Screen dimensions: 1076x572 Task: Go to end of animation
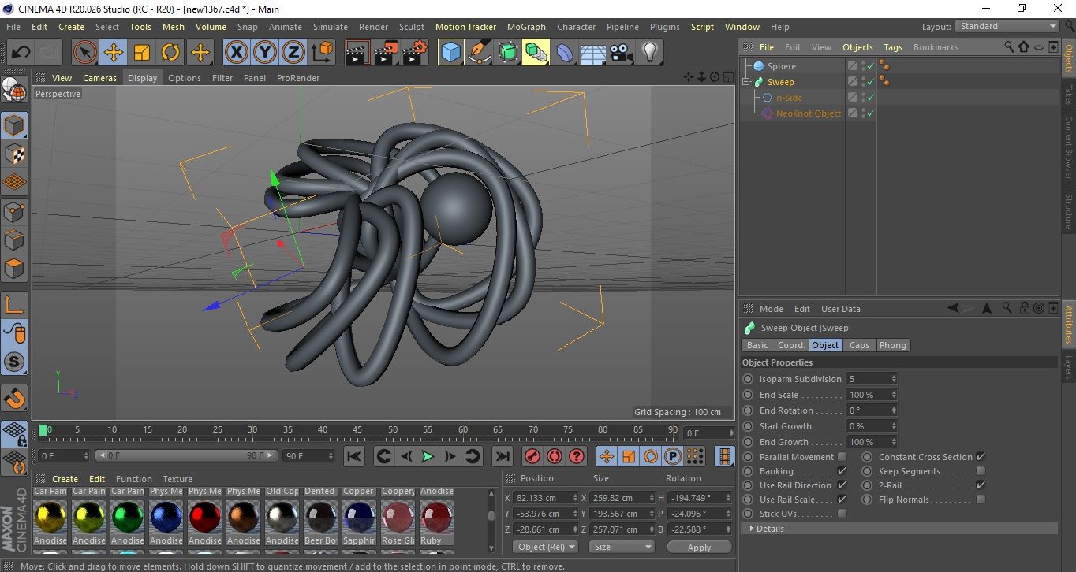click(502, 456)
